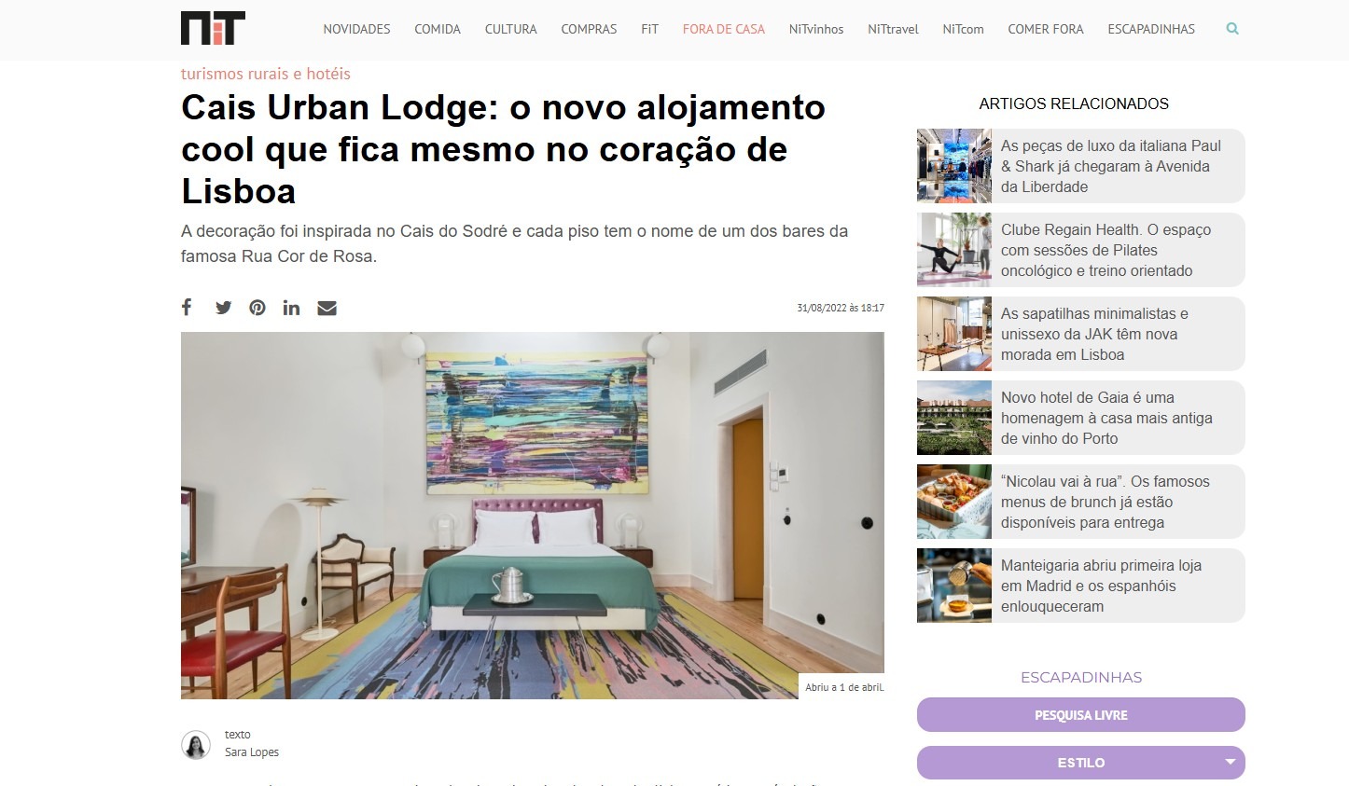Pin article with Pinterest icon

[257, 308]
